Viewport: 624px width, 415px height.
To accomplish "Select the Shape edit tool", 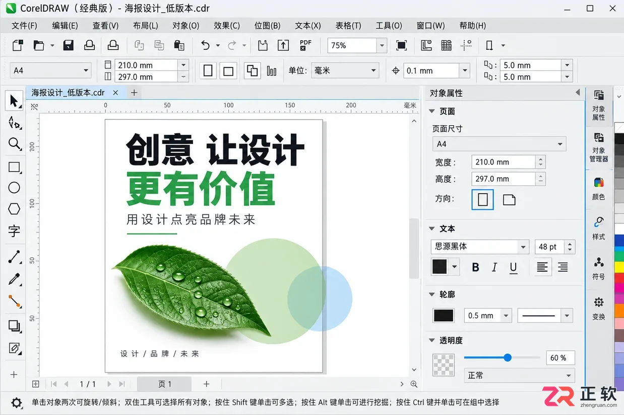I will pyautogui.click(x=14, y=123).
